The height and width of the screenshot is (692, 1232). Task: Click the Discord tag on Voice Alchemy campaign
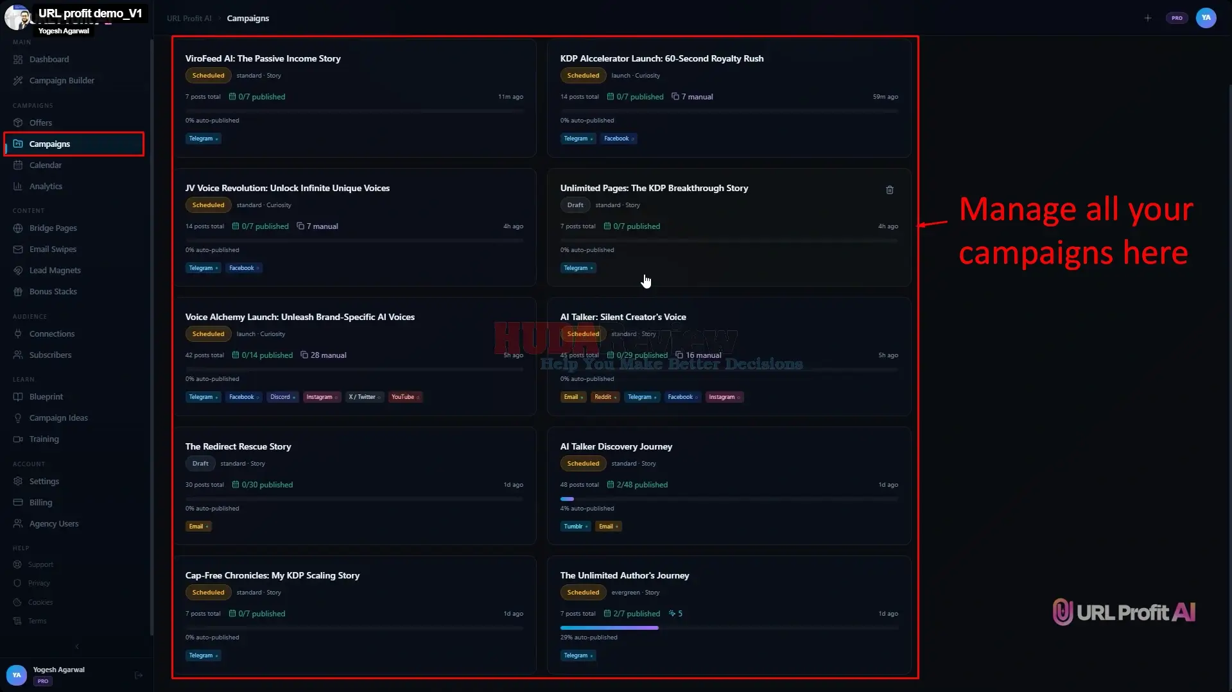[282, 397]
